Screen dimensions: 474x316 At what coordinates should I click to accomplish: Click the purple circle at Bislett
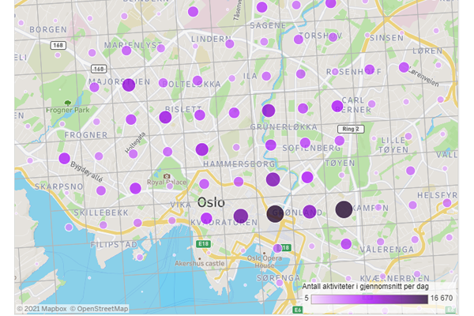(x=165, y=117)
